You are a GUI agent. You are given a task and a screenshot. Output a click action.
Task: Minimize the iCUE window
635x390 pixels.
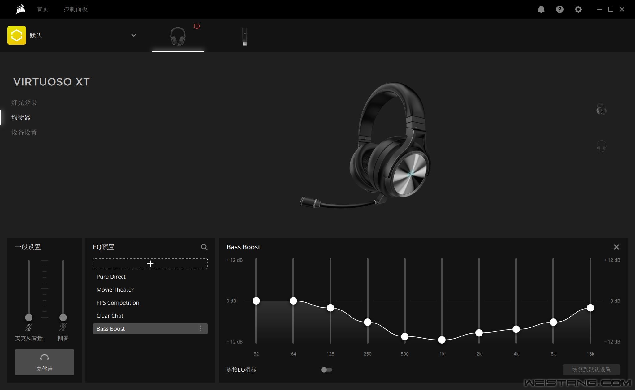(599, 9)
